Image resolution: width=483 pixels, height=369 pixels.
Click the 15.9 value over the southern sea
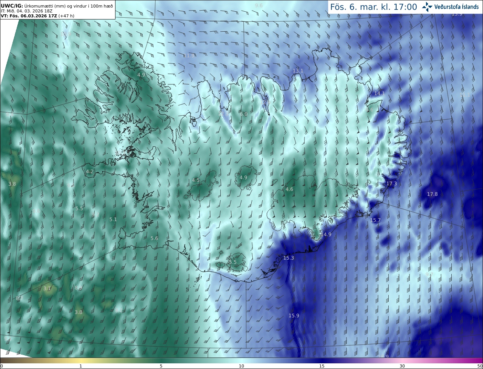point(294,315)
